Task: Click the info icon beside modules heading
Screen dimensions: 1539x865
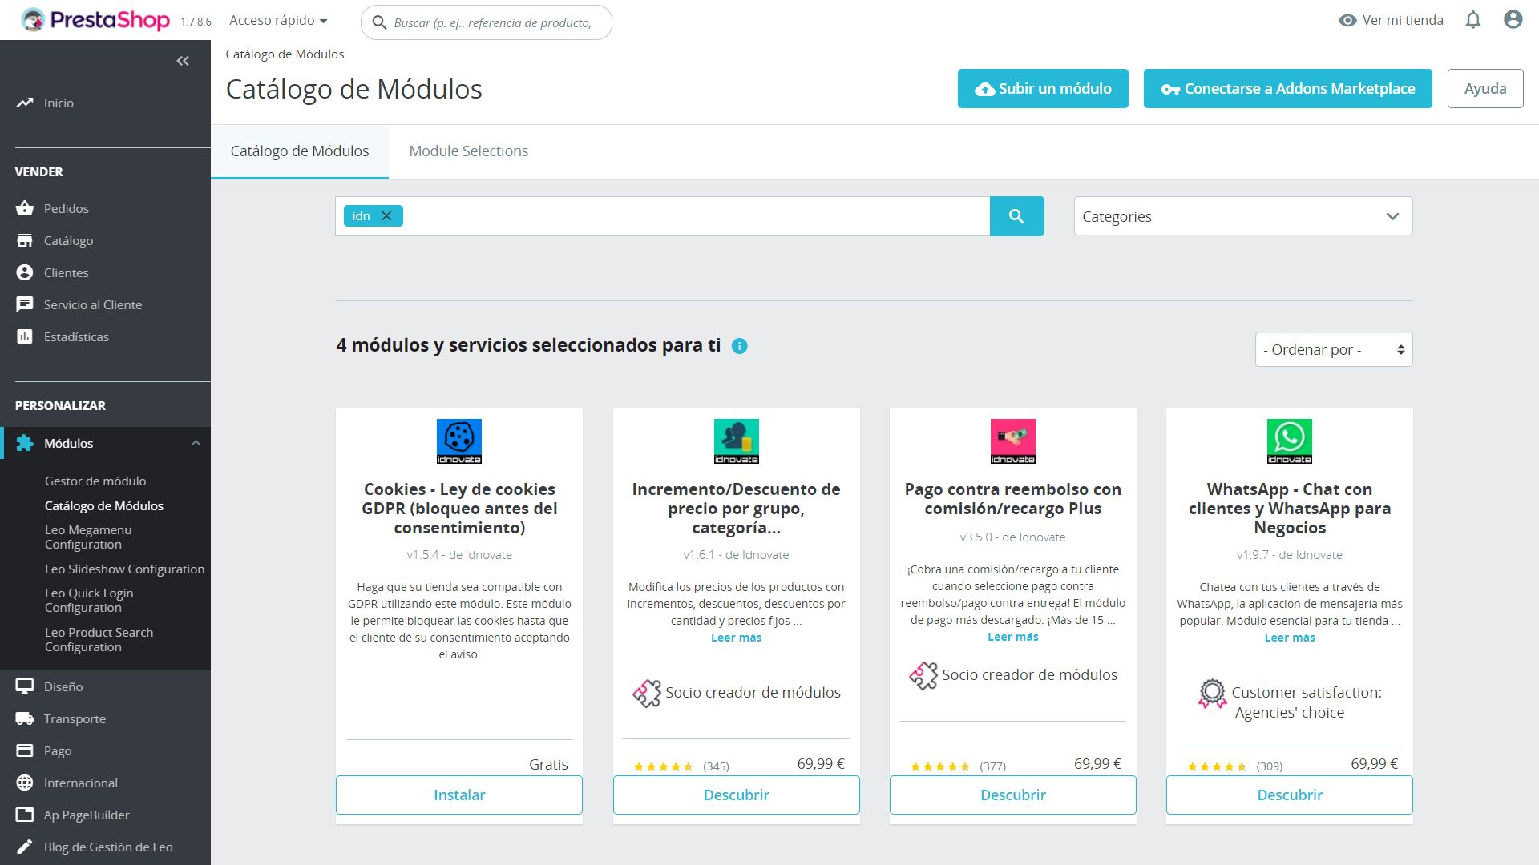Action: [739, 346]
